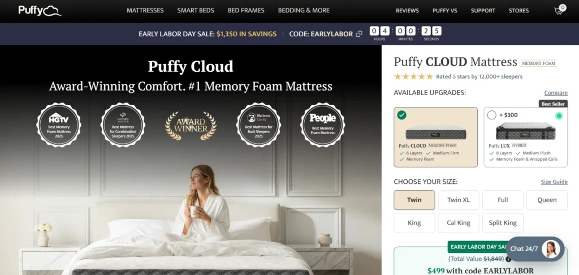Click the HGTV award badge
The width and height of the screenshot is (579, 275).
coord(59,125)
